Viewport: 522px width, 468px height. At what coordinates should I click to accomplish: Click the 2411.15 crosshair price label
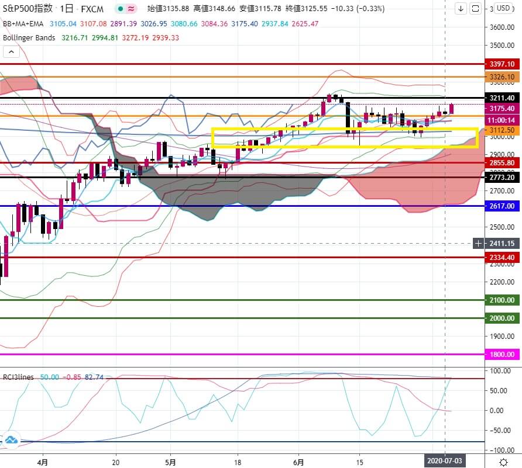pyautogui.click(x=502, y=244)
